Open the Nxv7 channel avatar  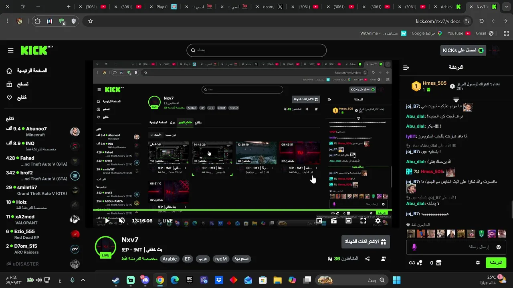click(x=105, y=247)
